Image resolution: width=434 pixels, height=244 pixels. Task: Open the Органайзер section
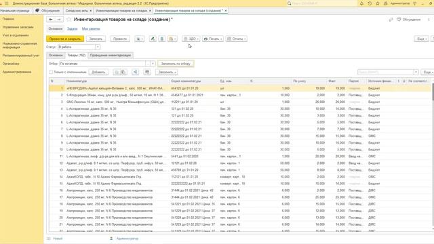11,64
